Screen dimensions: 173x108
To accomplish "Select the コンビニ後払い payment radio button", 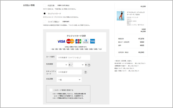I will click(x=44, y=22).
